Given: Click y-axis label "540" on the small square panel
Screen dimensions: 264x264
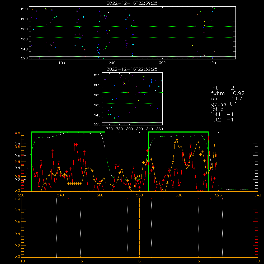Looking at the screenshot, I should (x=97, y=115).
